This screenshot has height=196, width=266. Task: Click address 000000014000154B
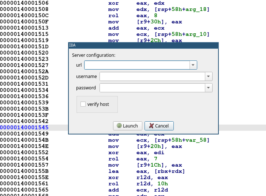[24, 140]
